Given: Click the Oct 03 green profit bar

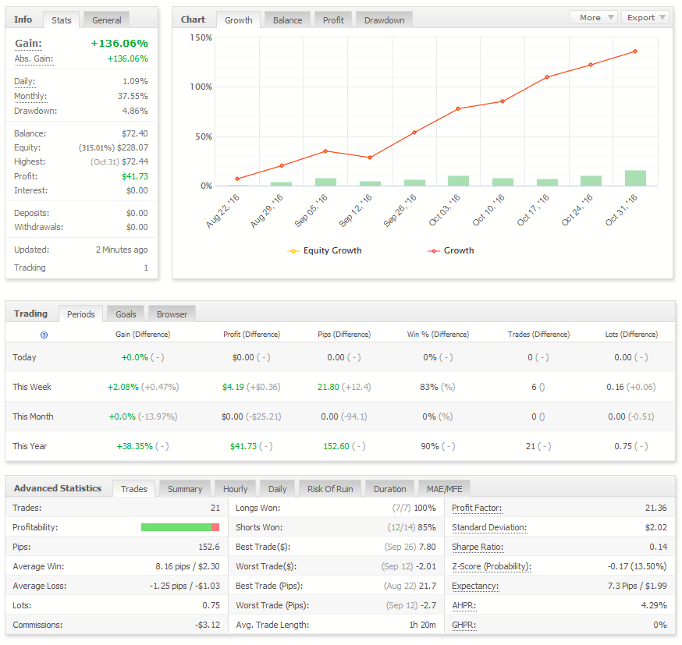Looking at the screenshot, I should [458, 181].
